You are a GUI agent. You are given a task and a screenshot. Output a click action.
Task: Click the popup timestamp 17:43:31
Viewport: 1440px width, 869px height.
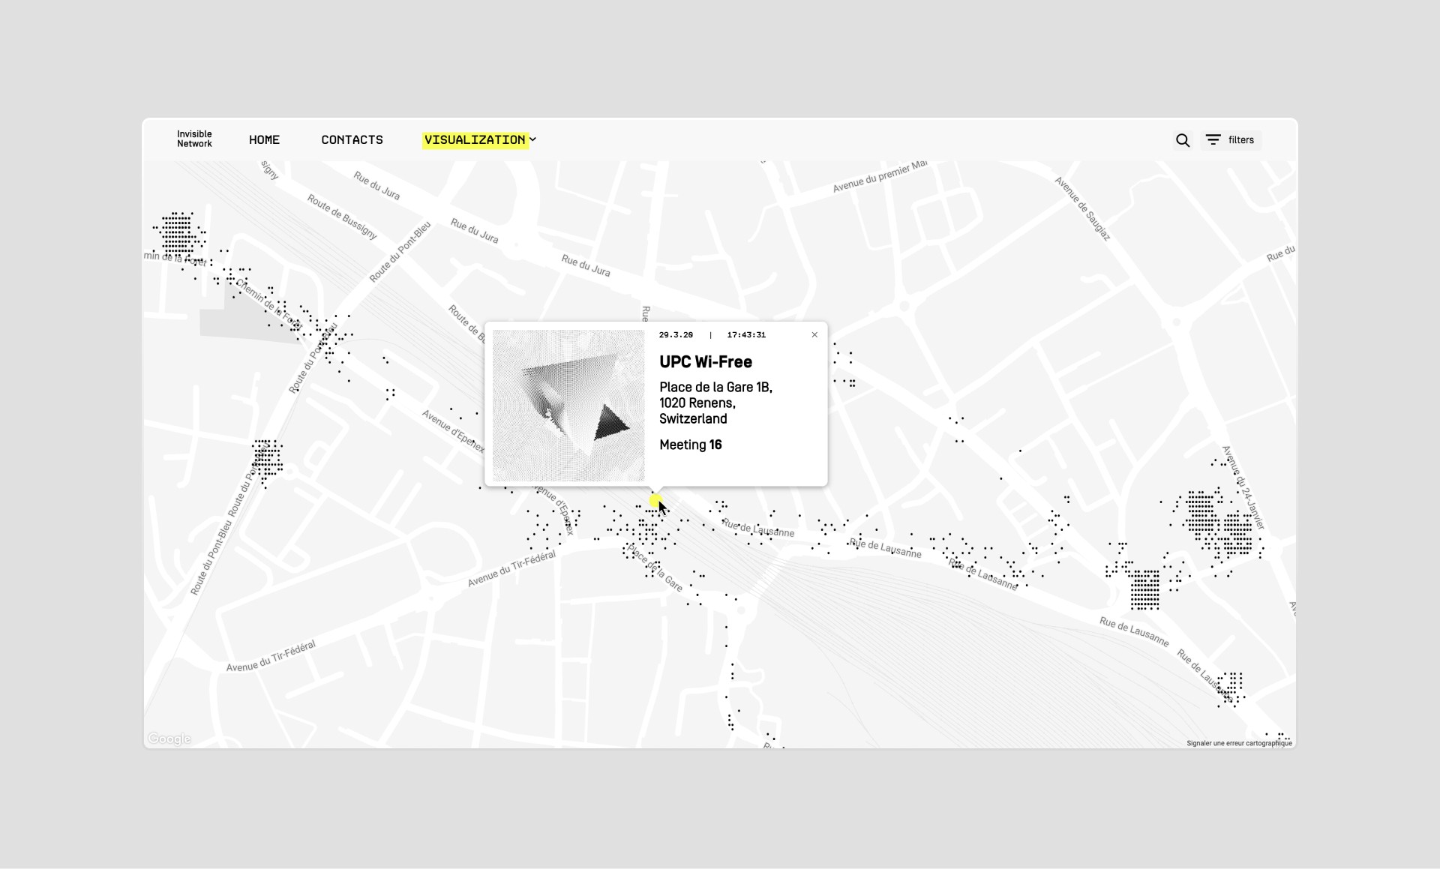coord(746,335)
